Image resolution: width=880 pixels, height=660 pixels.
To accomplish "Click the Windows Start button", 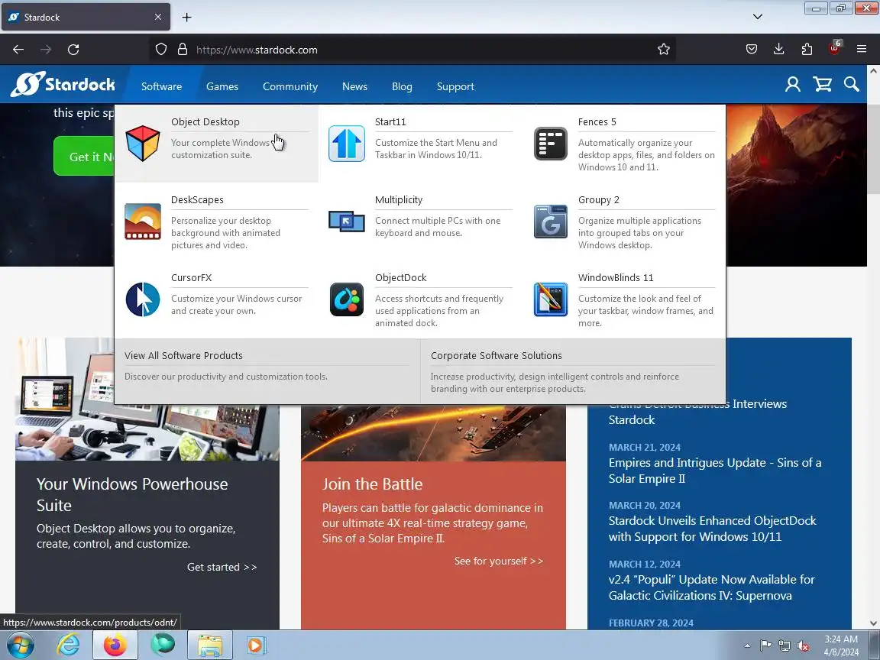I will pos(20,645).
